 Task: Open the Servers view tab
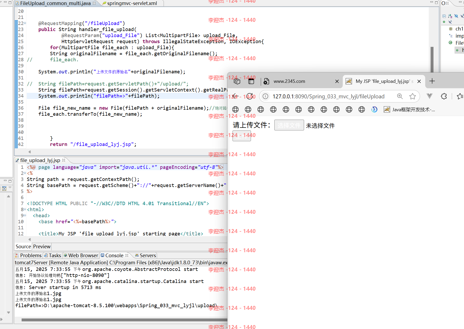coord(145,255)
